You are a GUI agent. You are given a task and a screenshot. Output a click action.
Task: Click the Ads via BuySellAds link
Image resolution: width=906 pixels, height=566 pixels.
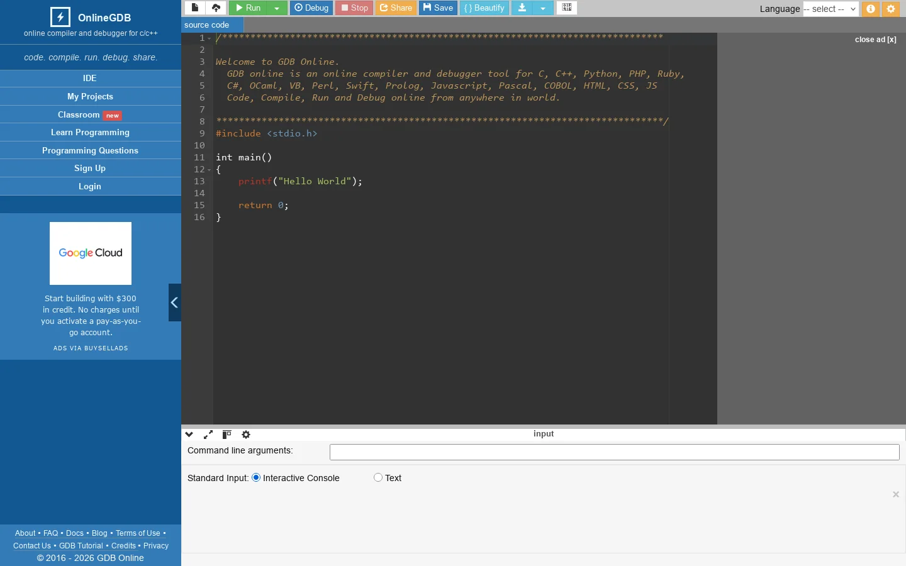pos(91,348)
